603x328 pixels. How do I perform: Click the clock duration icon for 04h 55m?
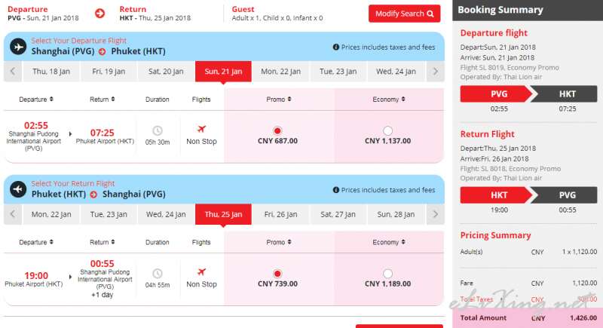tap(158, 273)
